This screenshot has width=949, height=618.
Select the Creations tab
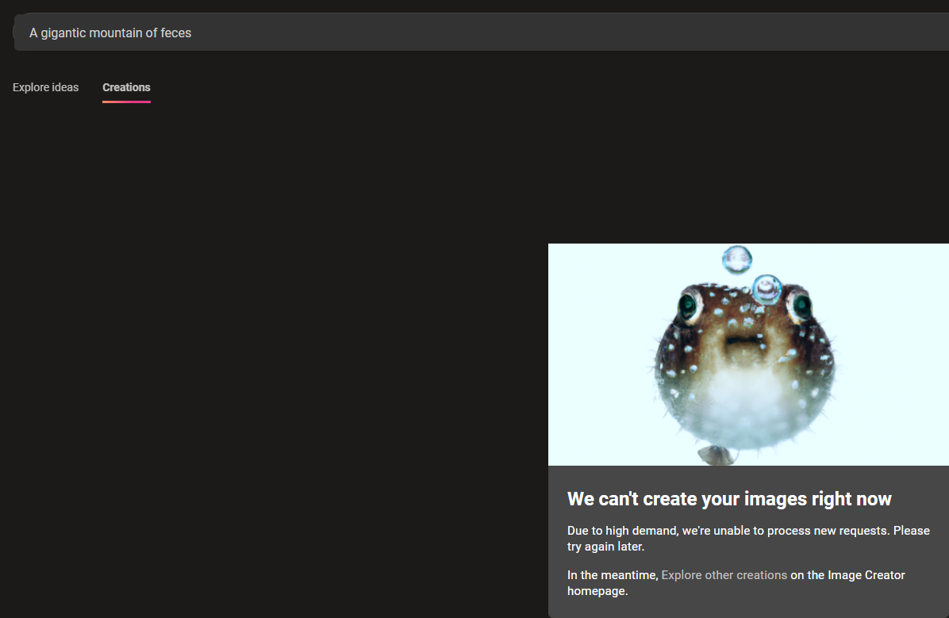click(x=126, y=87)
